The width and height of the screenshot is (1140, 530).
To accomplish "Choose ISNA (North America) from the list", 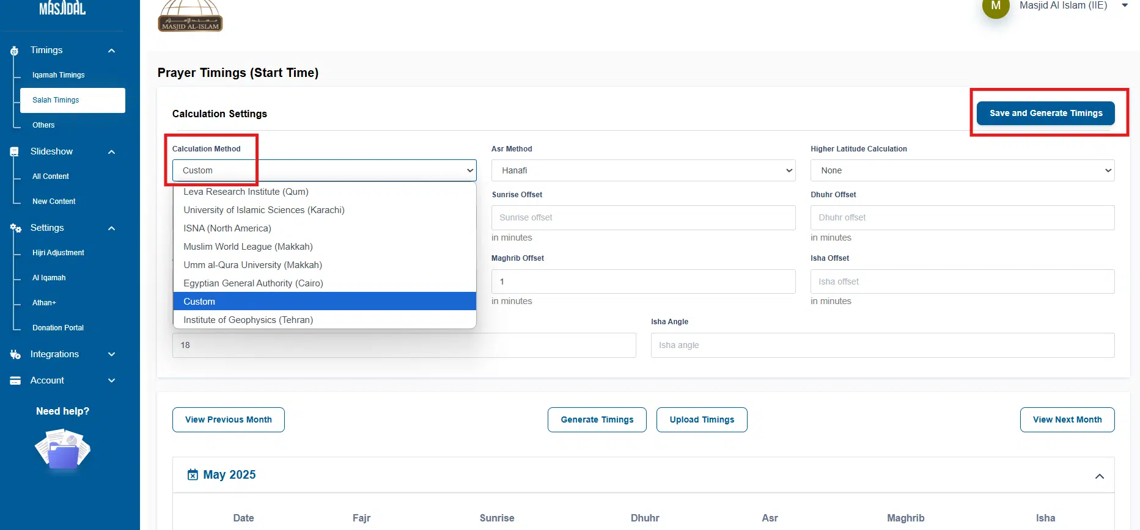I will tap(227, 228).
